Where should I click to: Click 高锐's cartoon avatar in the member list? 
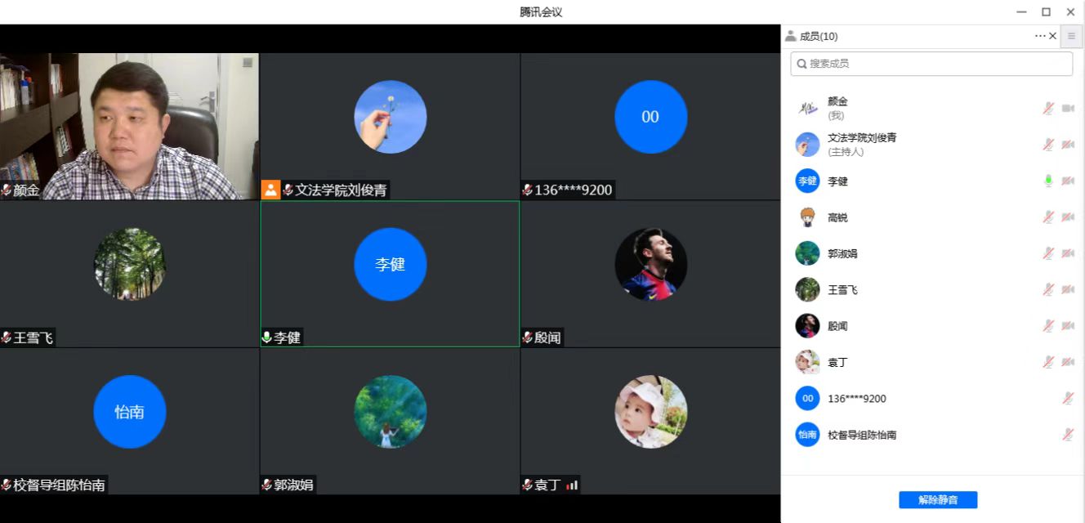807,217
